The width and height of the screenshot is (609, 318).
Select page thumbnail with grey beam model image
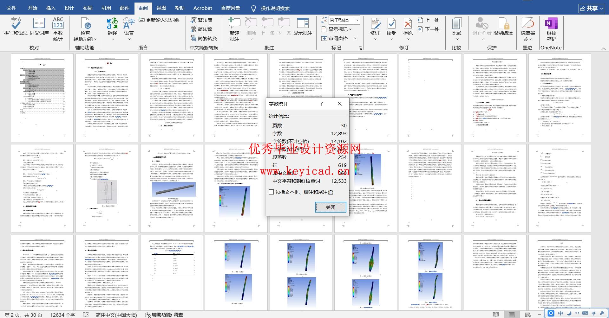pyautogui.click(x=172, y=188)
